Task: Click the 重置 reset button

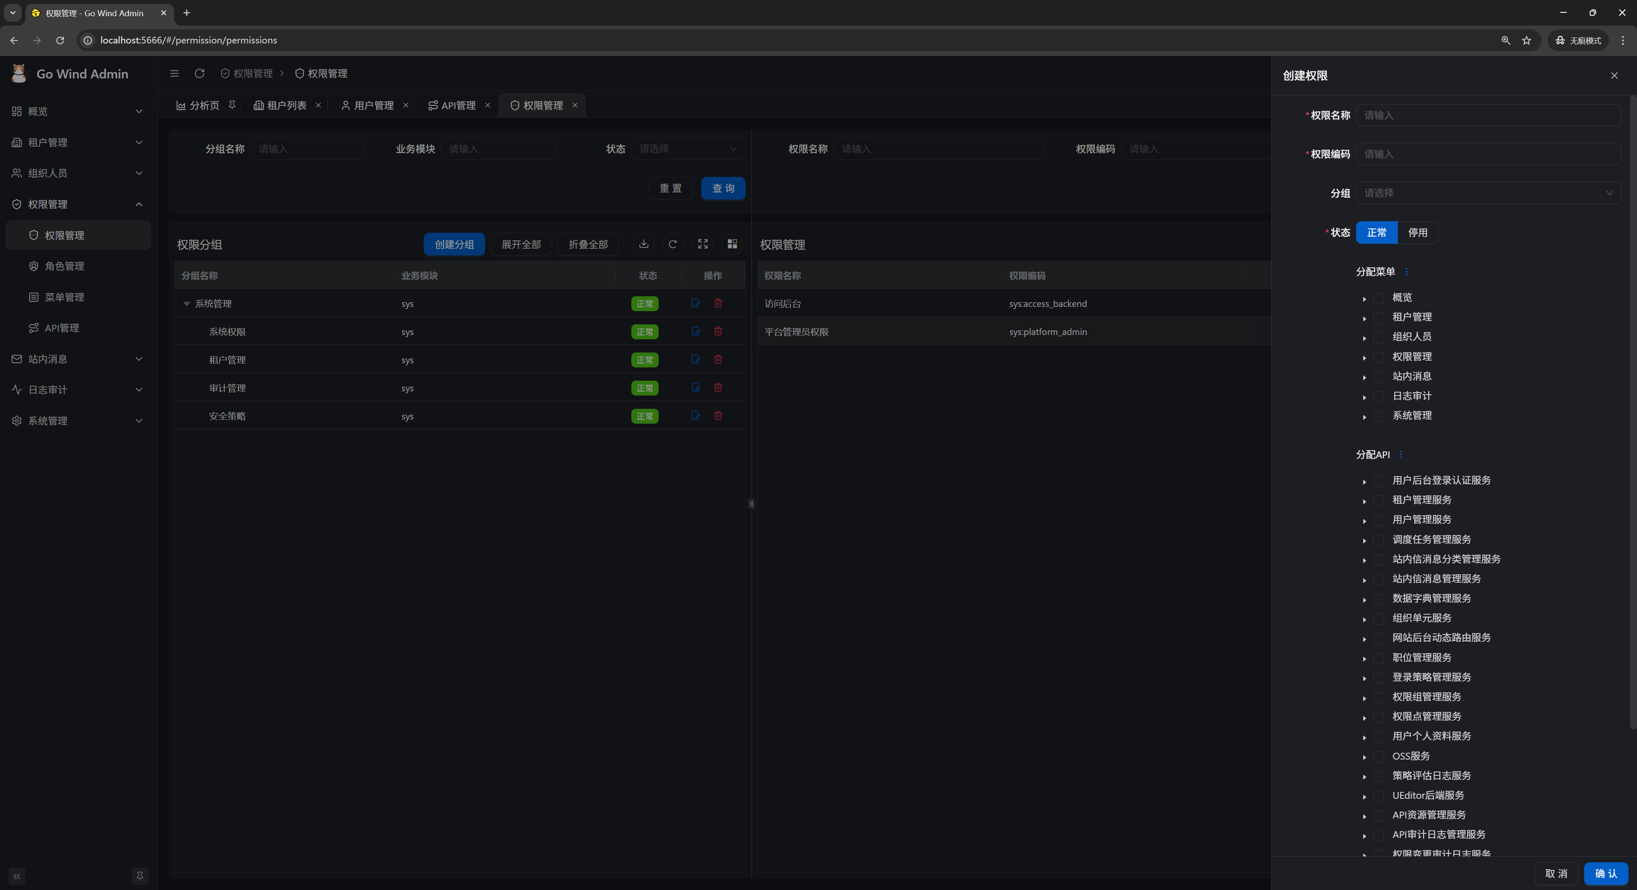Action: [671, 188]
